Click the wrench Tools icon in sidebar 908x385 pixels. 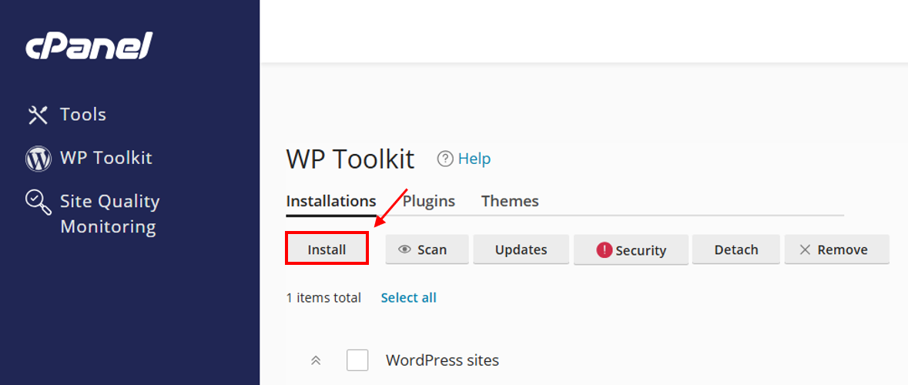point(38,115)
